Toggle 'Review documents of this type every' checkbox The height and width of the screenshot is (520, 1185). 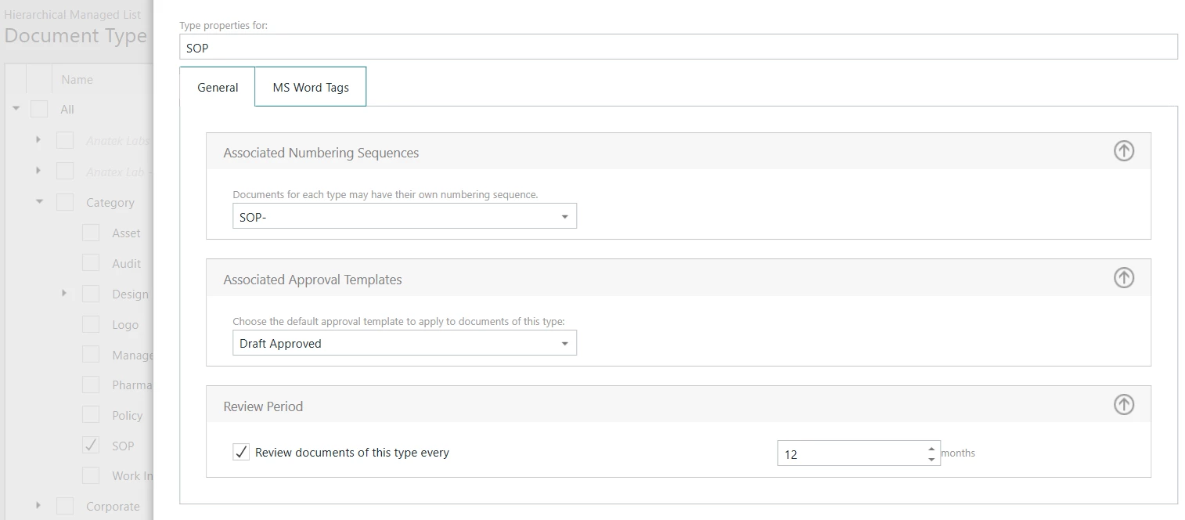241,452
